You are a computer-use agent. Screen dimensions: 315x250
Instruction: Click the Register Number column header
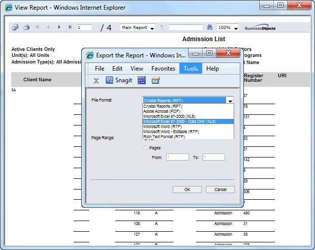click(254, 78)
